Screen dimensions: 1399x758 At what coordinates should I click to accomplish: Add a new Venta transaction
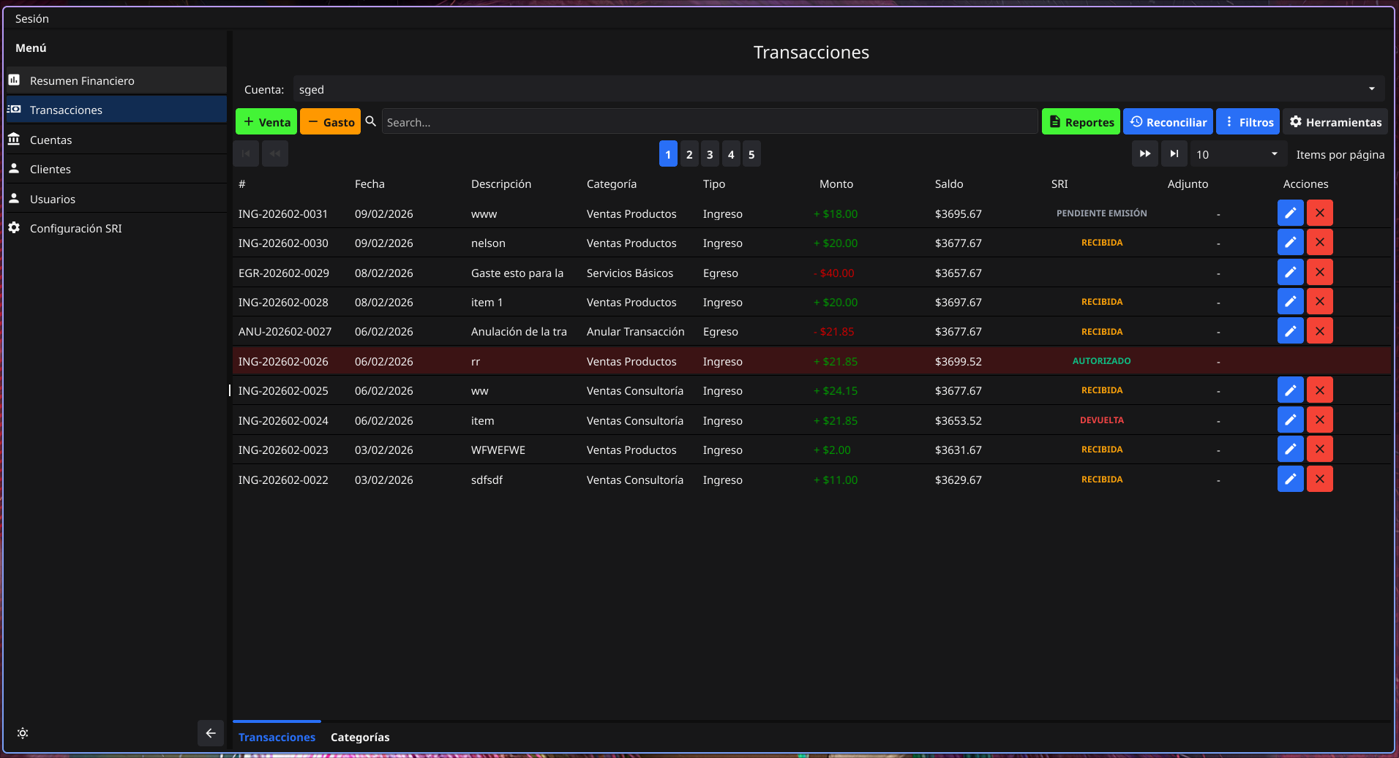click(x=266, y=122)
